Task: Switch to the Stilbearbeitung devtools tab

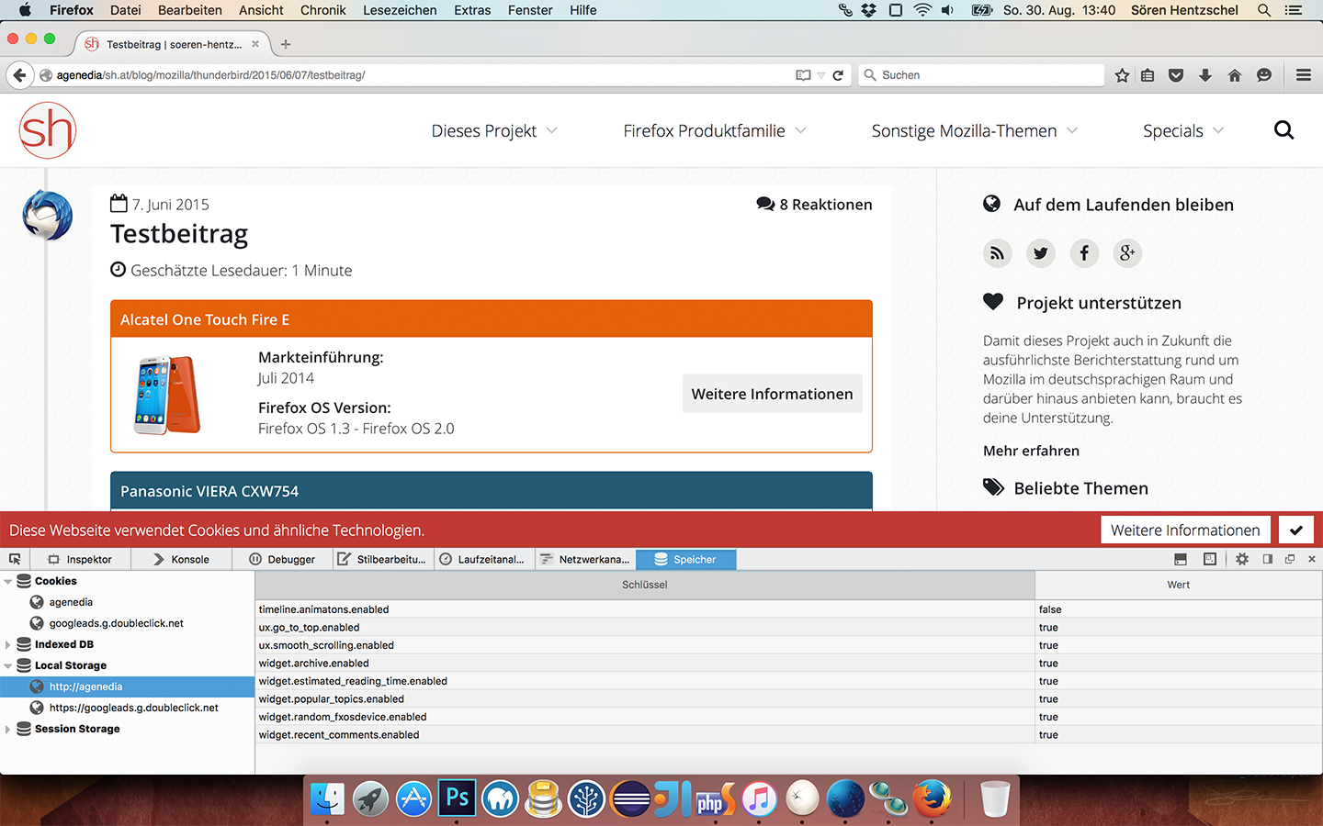Action: pyautogui.click(x=381, y=559)
